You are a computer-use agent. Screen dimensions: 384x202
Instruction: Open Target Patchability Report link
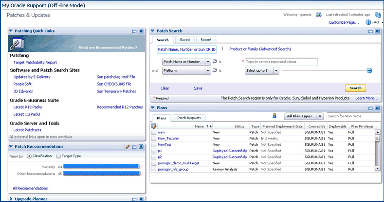pos(35,62)
